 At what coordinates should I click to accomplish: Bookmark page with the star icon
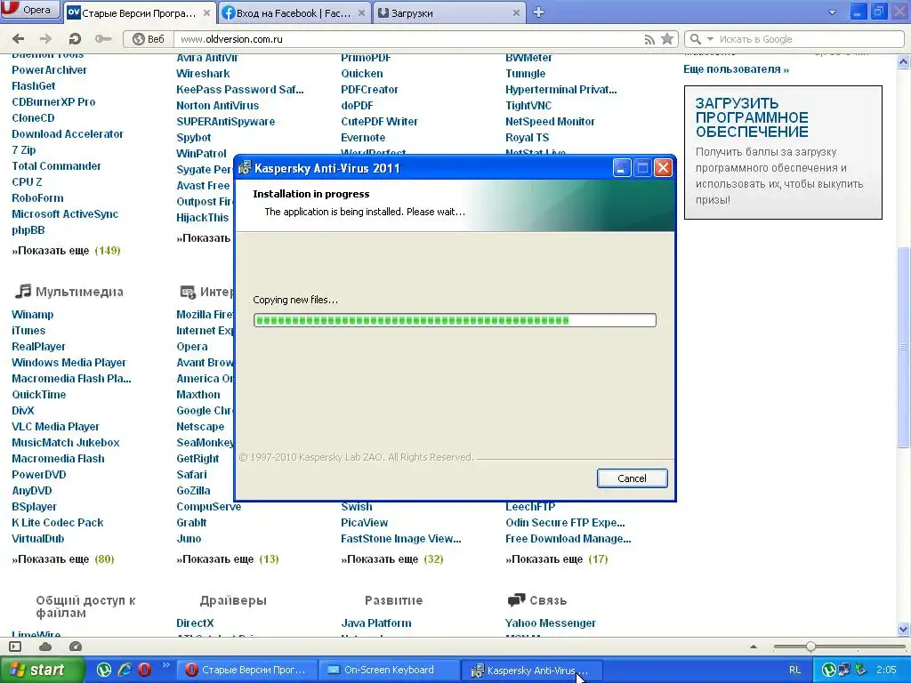click(x=667, y=39)
